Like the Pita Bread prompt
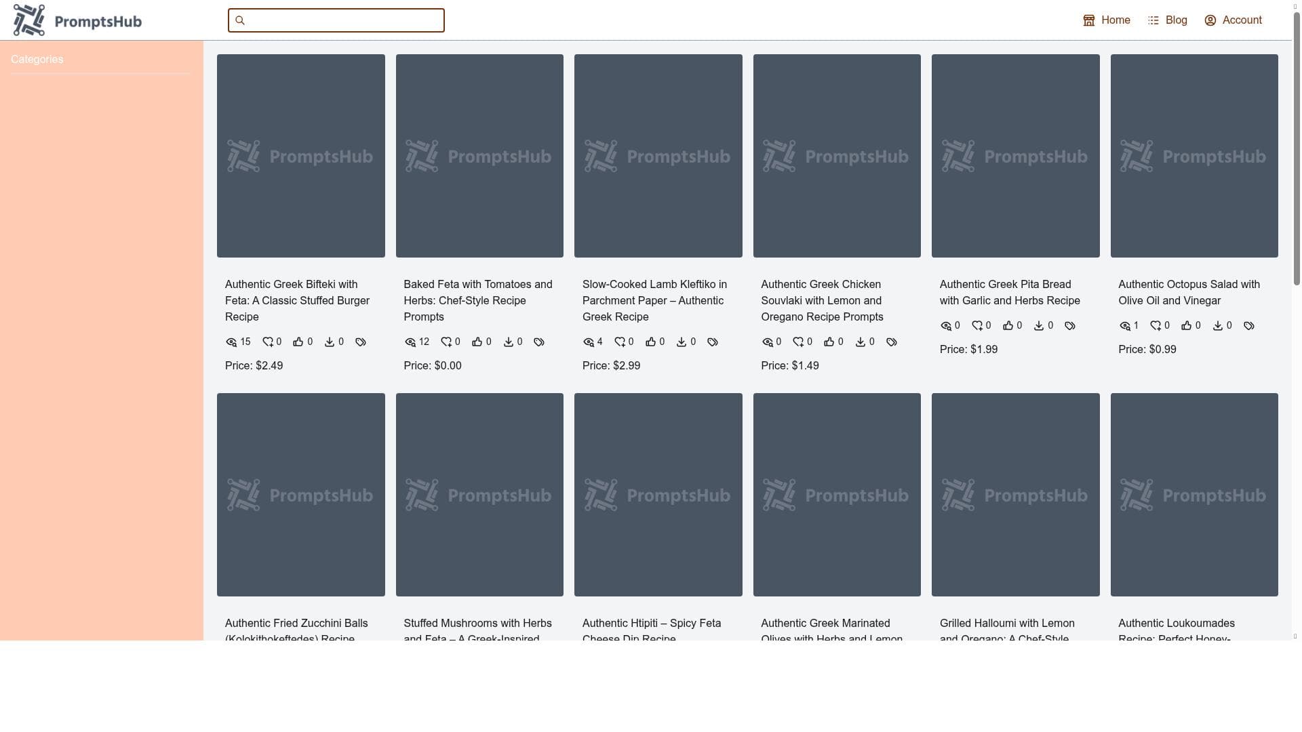This screenshot has height=732, width=1302. pos(1008,326)
